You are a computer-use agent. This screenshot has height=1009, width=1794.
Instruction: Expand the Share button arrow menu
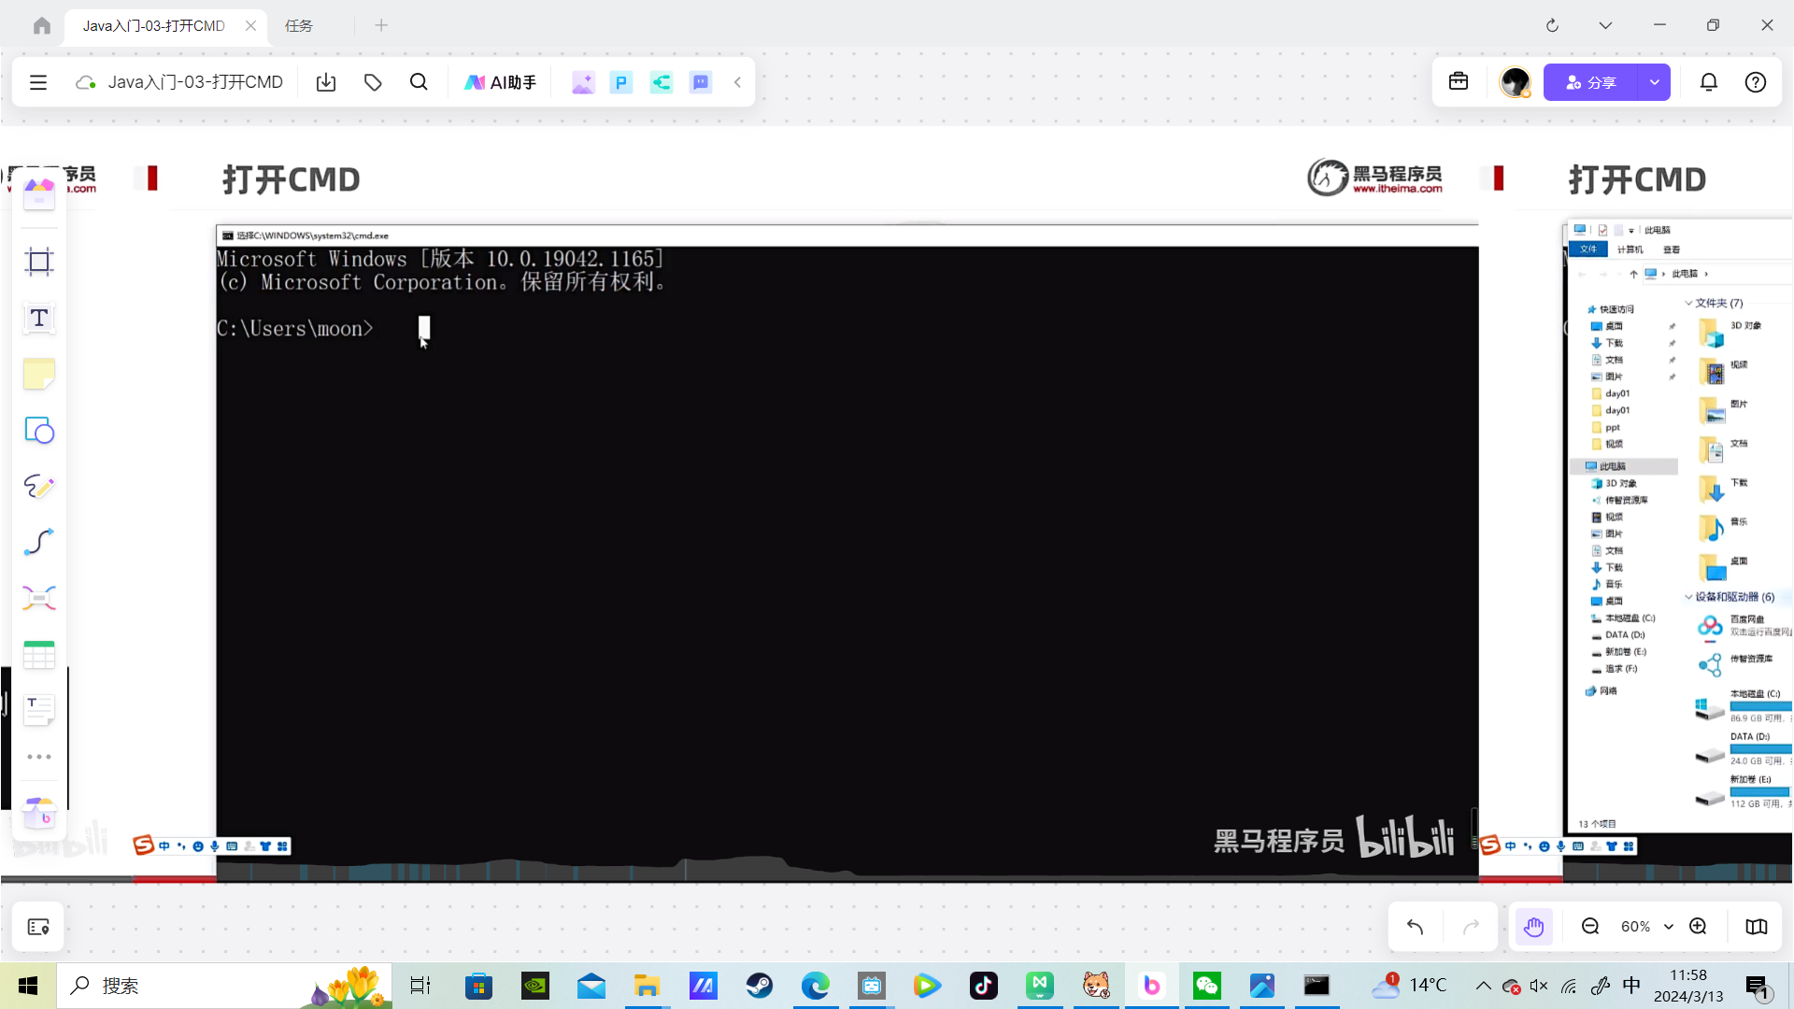click(1655, 82)
